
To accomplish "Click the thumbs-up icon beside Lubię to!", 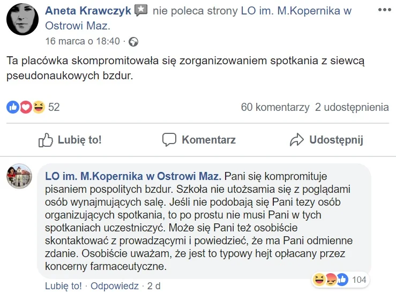I will (46, 140).
